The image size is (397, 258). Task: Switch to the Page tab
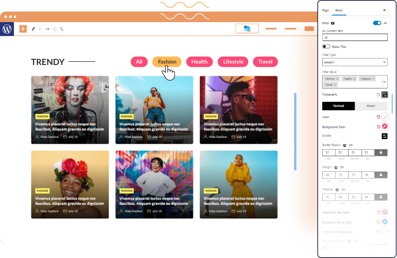click(325, 10)
